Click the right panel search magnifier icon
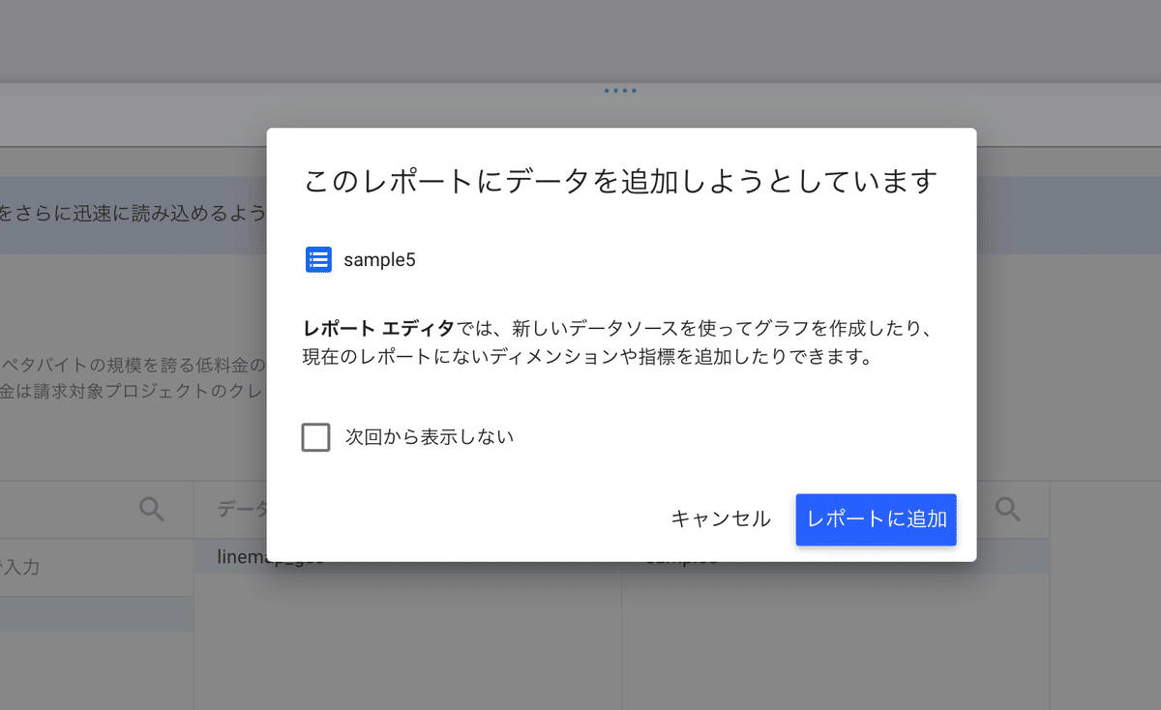 pos(1008,509)
